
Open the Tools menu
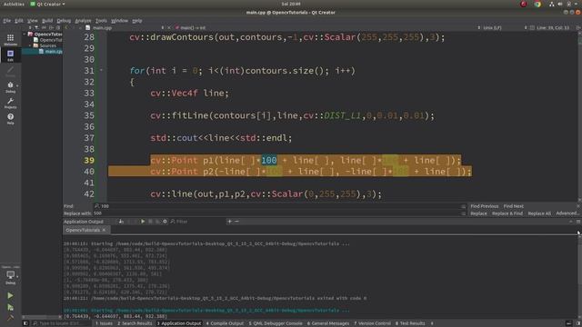tap(101, 21)
